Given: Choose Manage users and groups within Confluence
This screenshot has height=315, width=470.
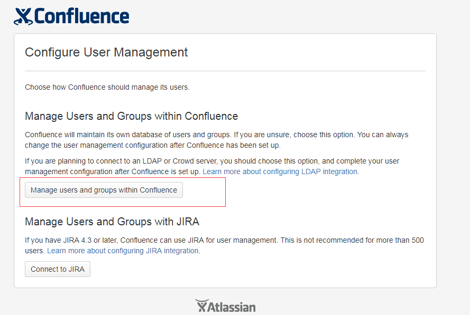Looking at the screenshot, I should [104, 190].
